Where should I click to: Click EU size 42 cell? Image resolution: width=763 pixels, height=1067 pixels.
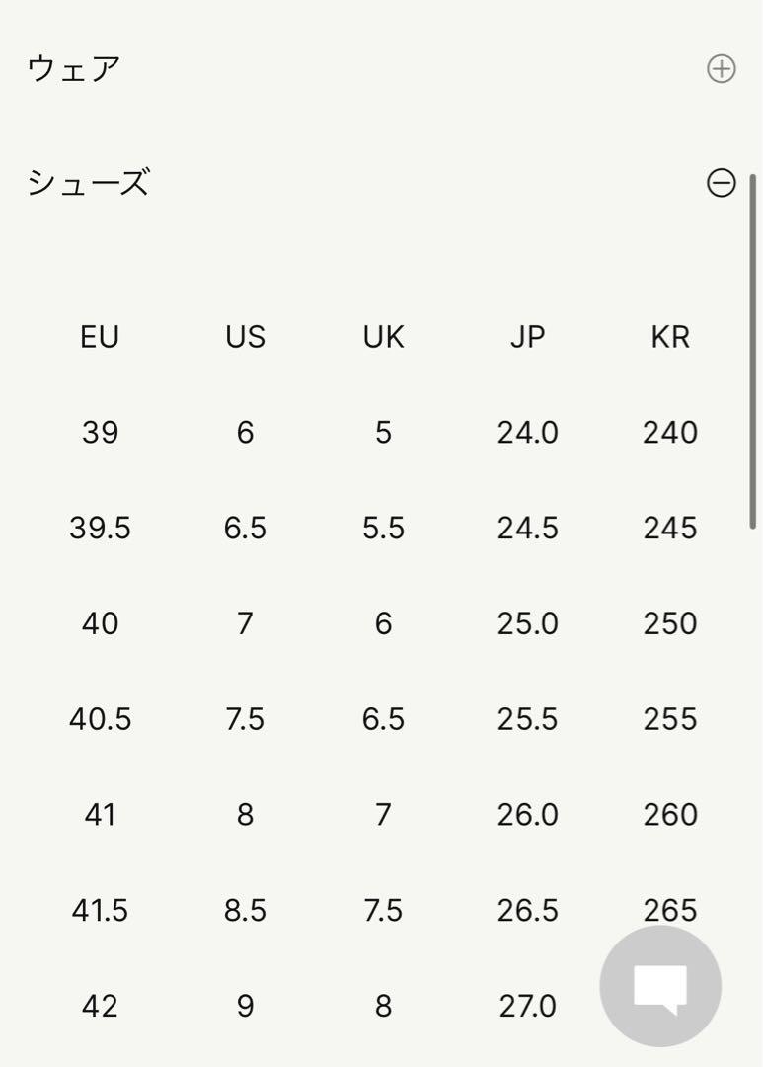tap(100, 1006)
